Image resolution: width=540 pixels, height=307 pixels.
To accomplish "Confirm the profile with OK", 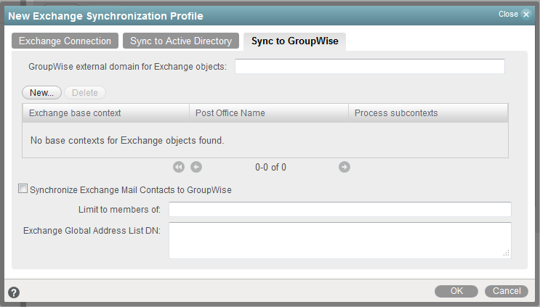I will 456,291.
